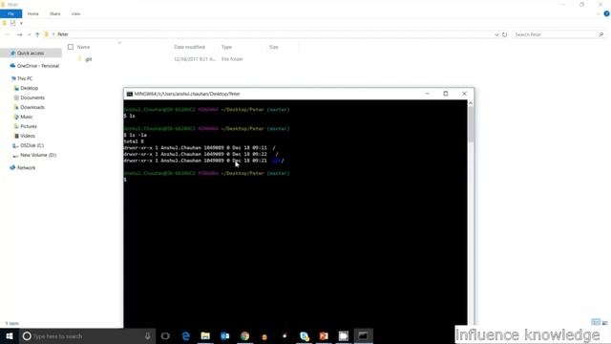Image resolution: width=611 pixels, height=344 pixels.
Task: Switch to details view layout icon
Action: click(x=596, y=322)
